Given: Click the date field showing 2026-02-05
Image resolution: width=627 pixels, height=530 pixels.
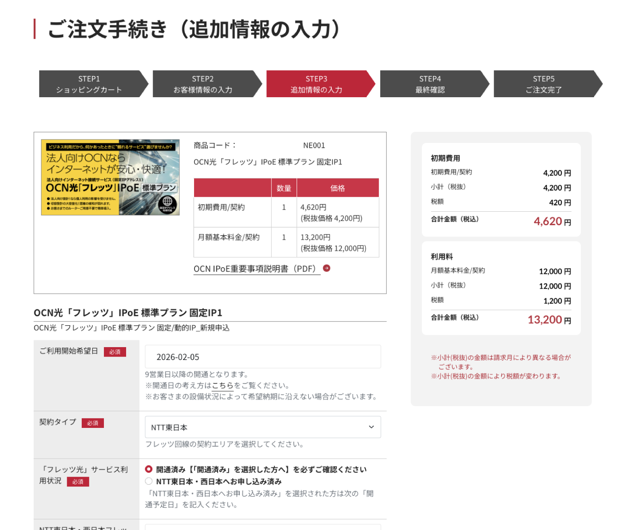Looking at the screenshot, I should coord(263,356).
